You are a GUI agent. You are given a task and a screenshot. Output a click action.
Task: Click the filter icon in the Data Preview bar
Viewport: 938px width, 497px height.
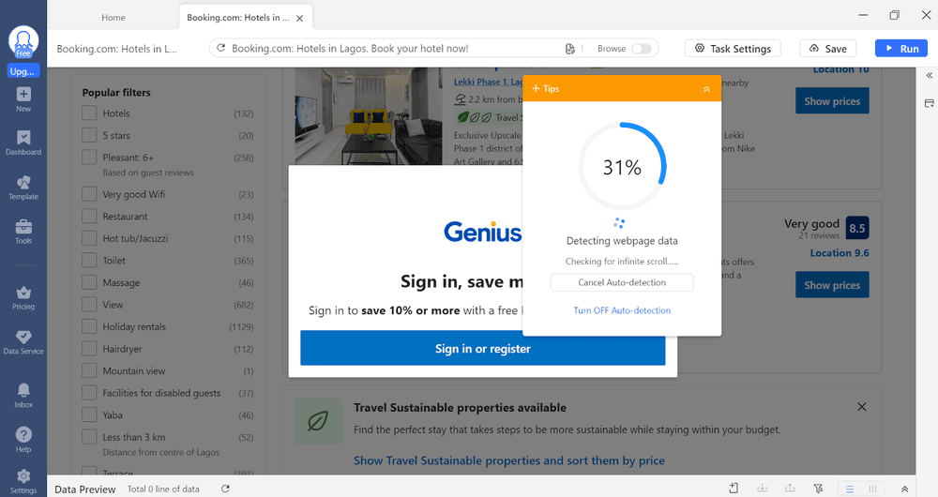(x=818, y=489)
